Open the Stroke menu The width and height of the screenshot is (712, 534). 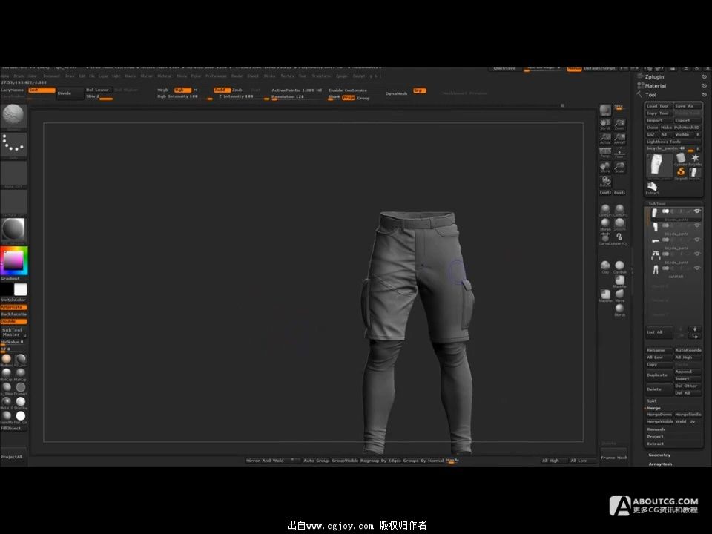point(269,76)
